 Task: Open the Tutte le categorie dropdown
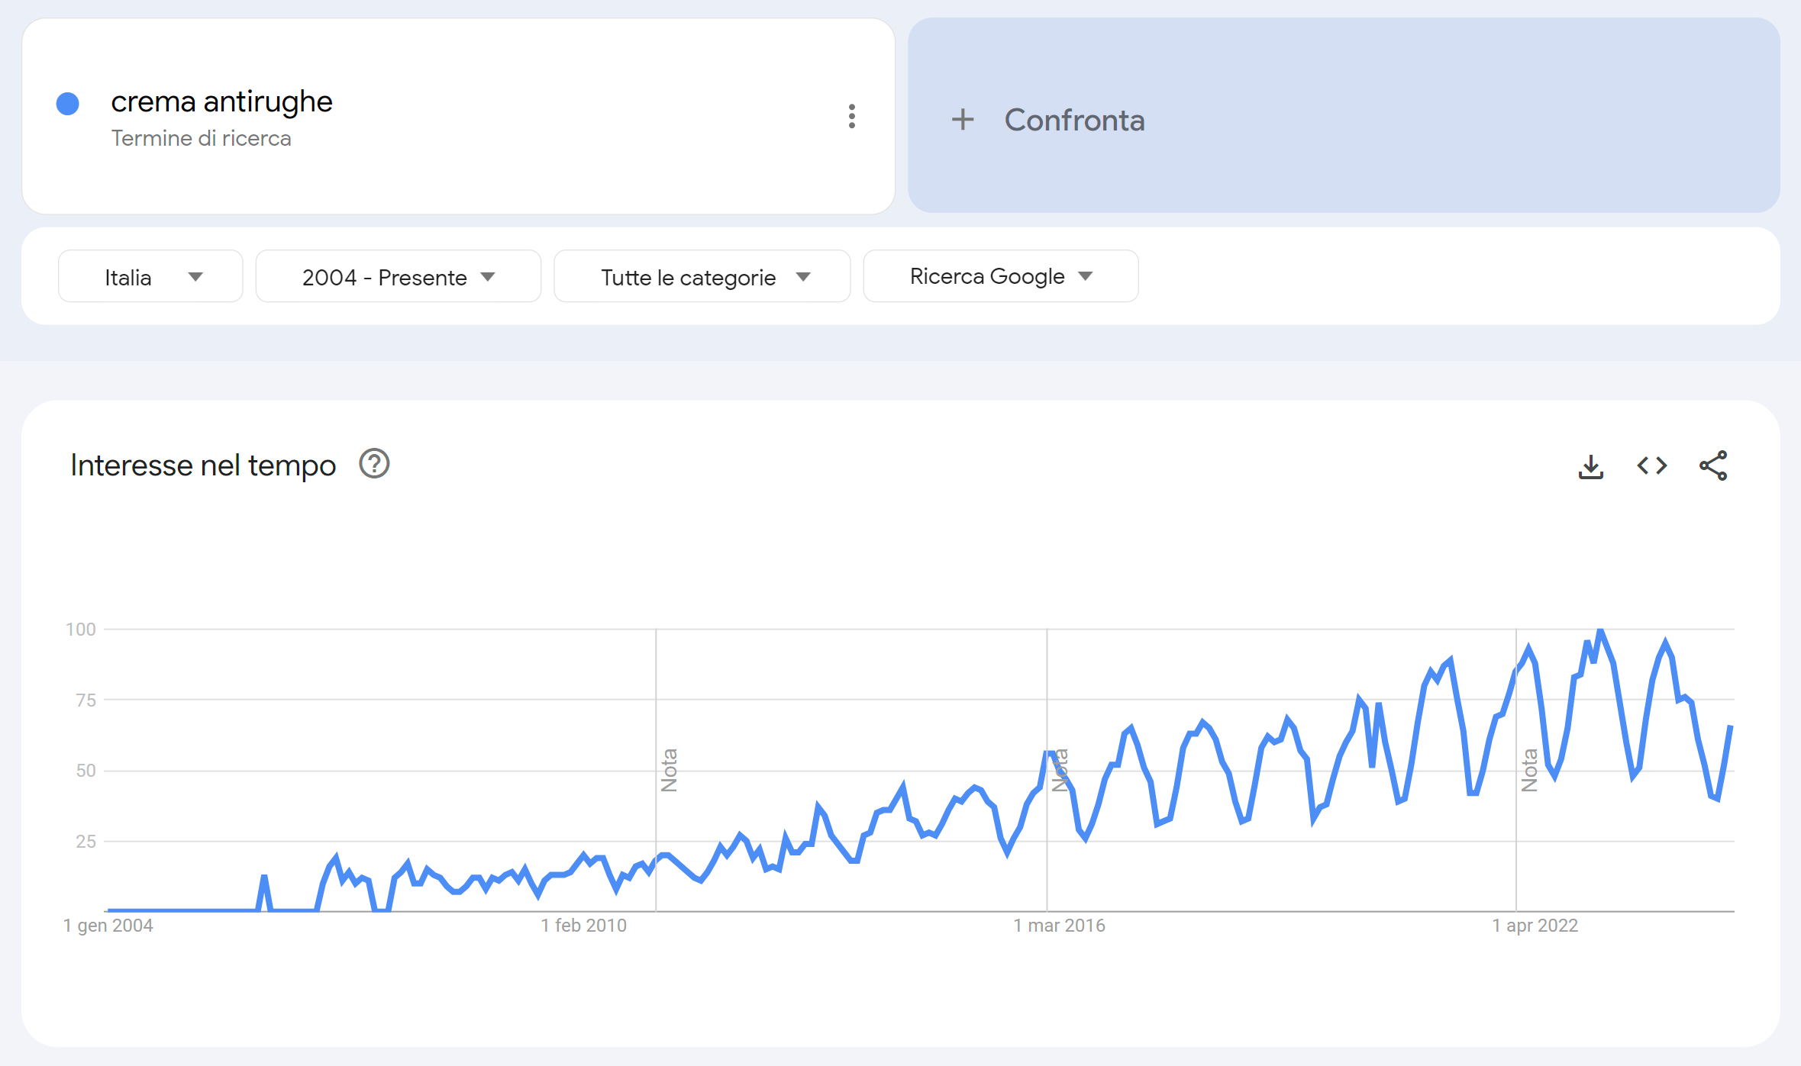tap(702, 276)
